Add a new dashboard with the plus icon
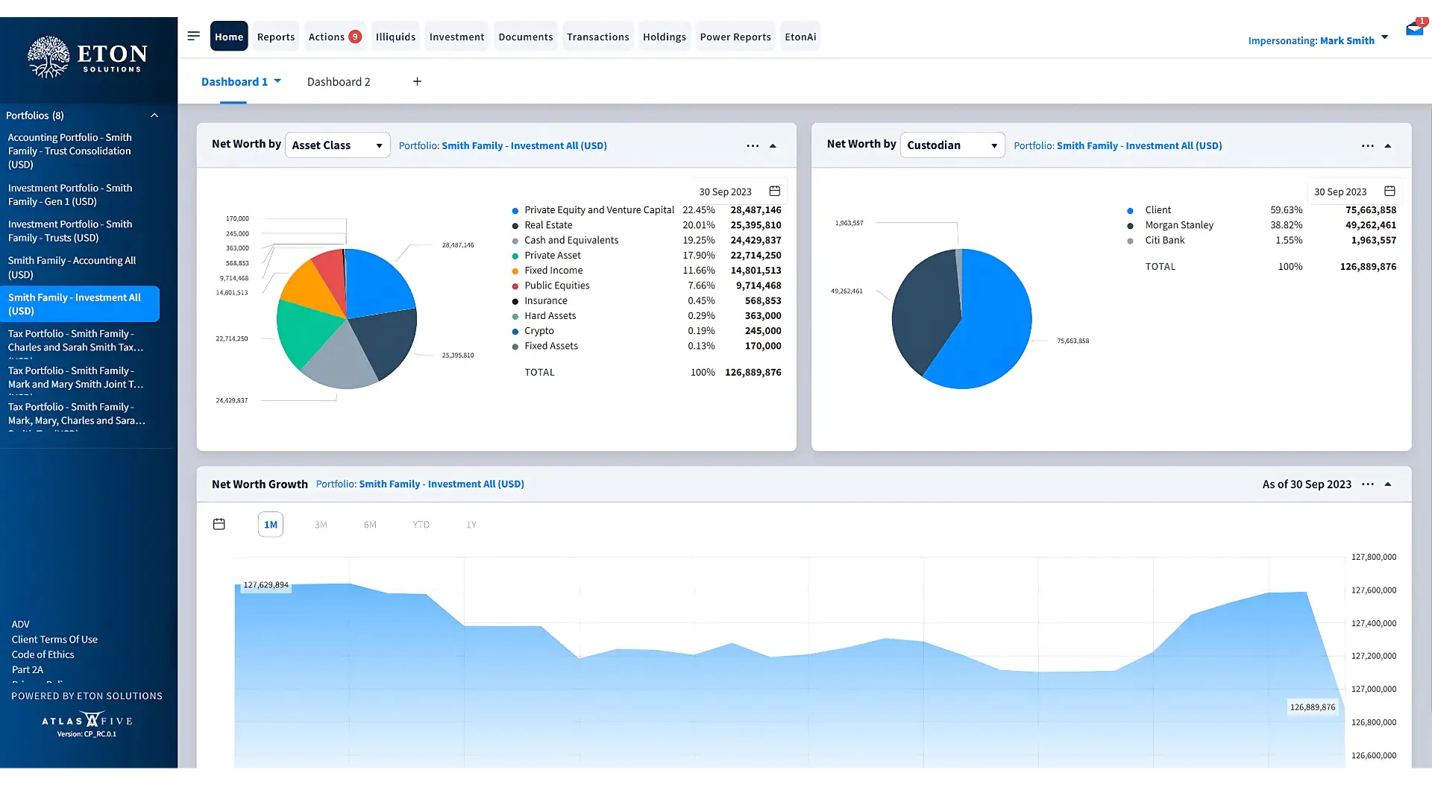This screenshot has height=805, width=1432. (418, 81)
